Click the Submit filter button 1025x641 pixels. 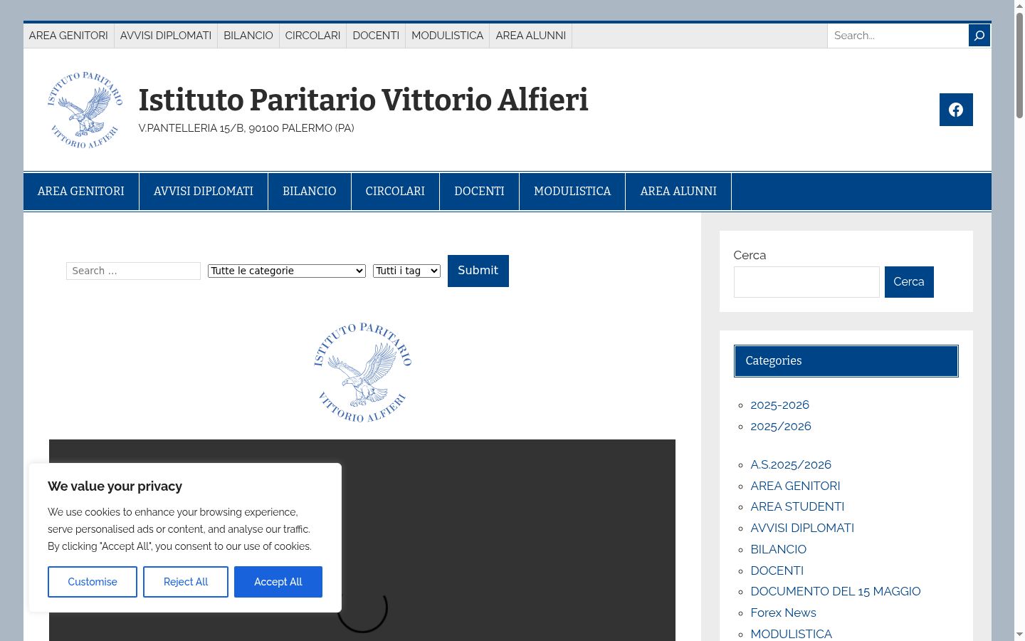pos(478,271)
